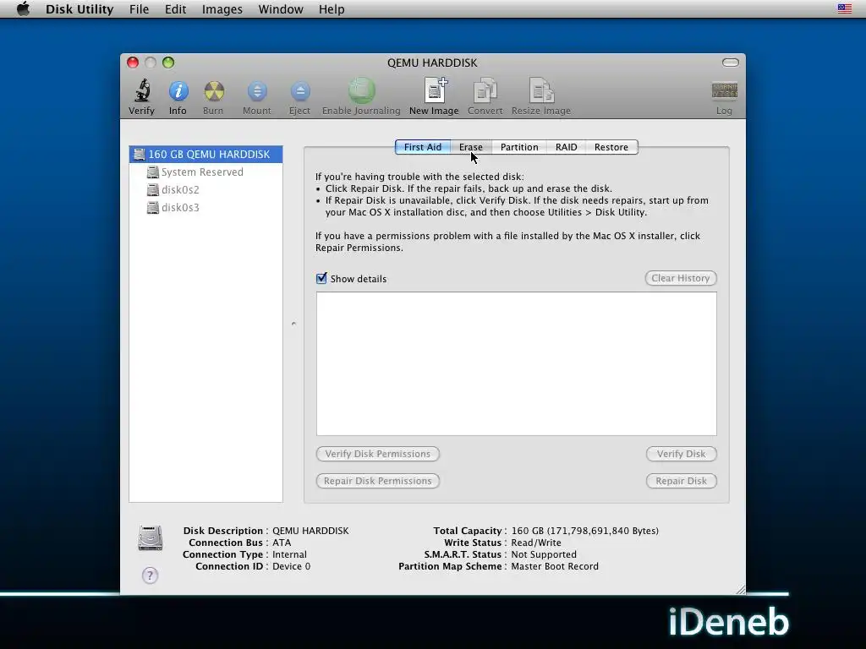The height and width of the screenshot is (649, 866).
Task: Create a New Image from toolbar
Action: pyautogui.click(x=435, y=90)
